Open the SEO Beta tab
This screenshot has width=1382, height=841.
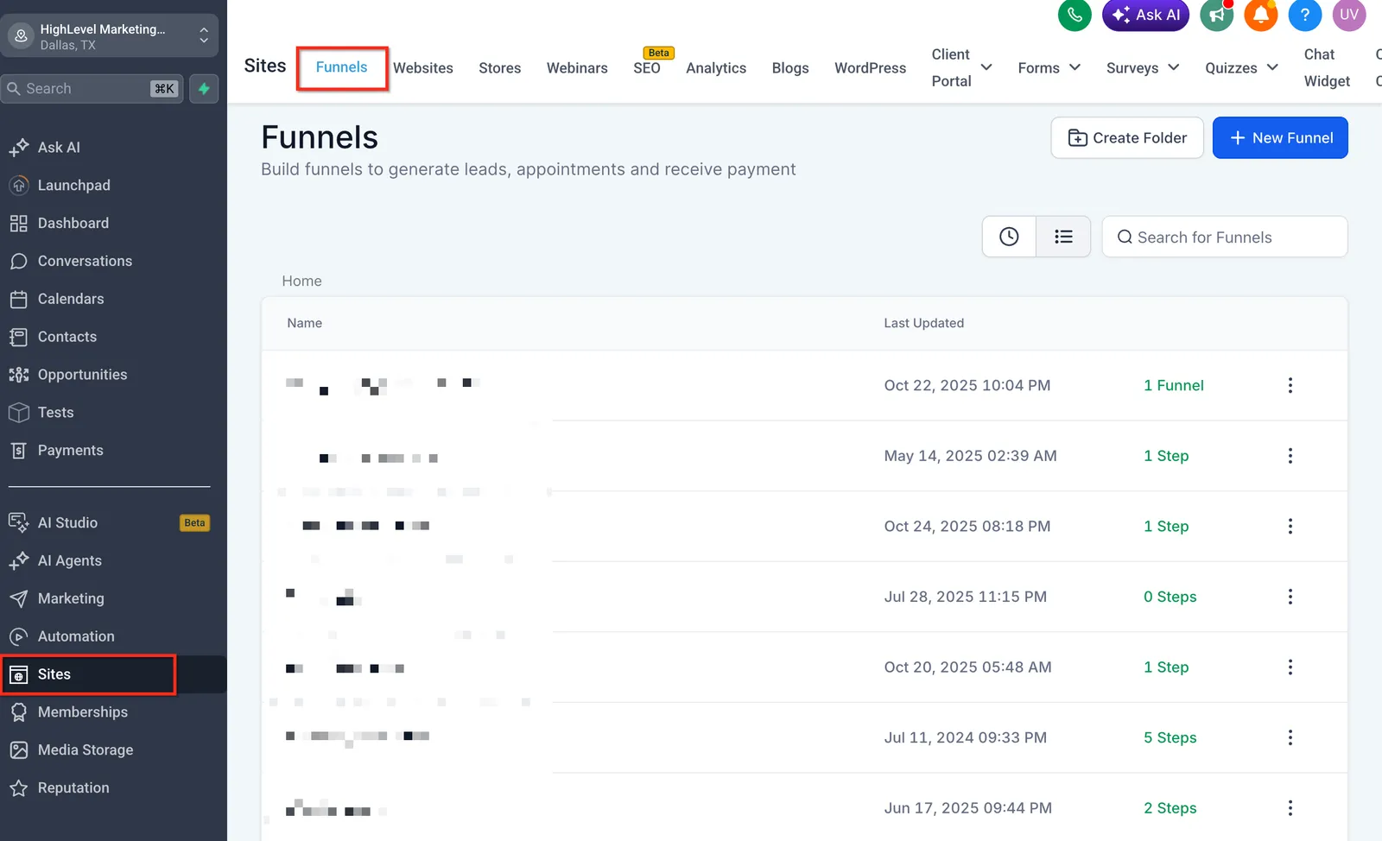(x=647, y=67)
